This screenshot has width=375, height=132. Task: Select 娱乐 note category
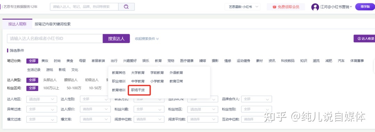point(145,61)
